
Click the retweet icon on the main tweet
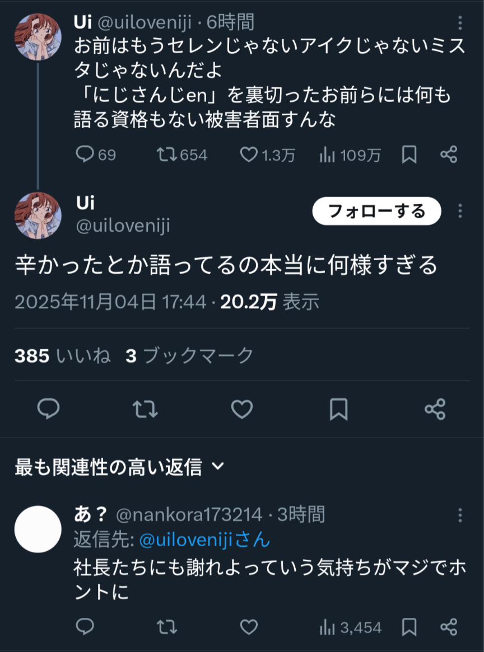(146, 410)
